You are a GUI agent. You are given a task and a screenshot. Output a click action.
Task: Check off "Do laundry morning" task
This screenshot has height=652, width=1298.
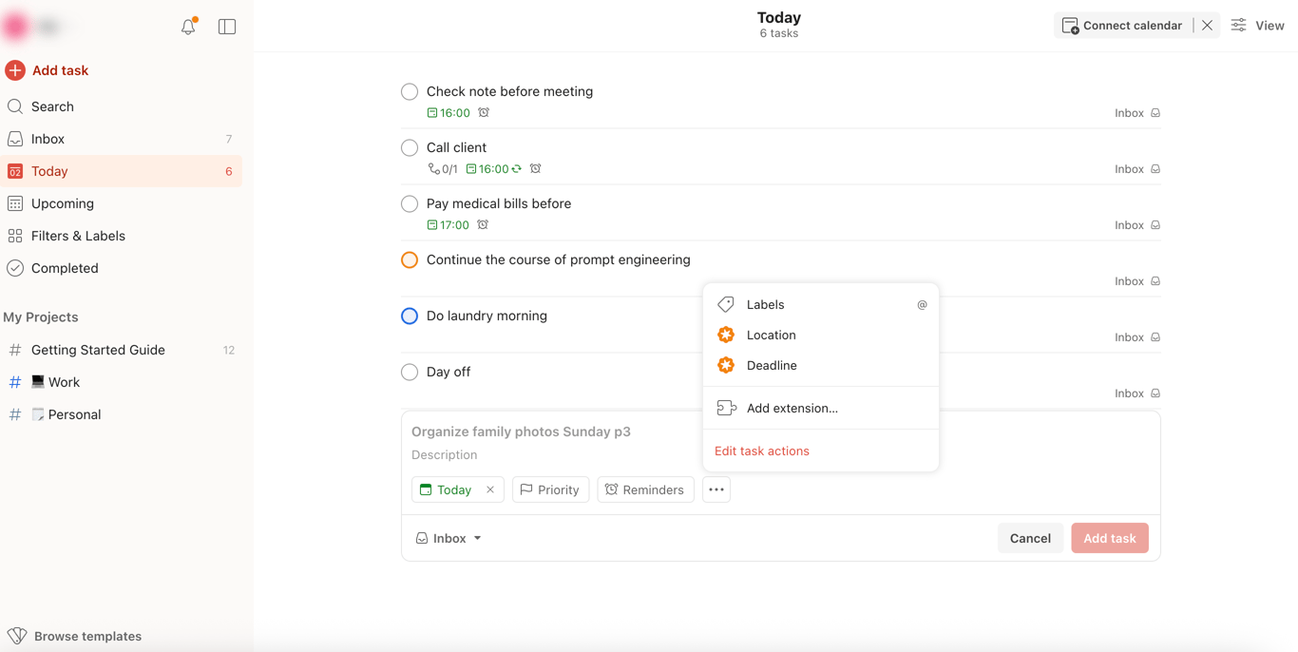point(410,316)
